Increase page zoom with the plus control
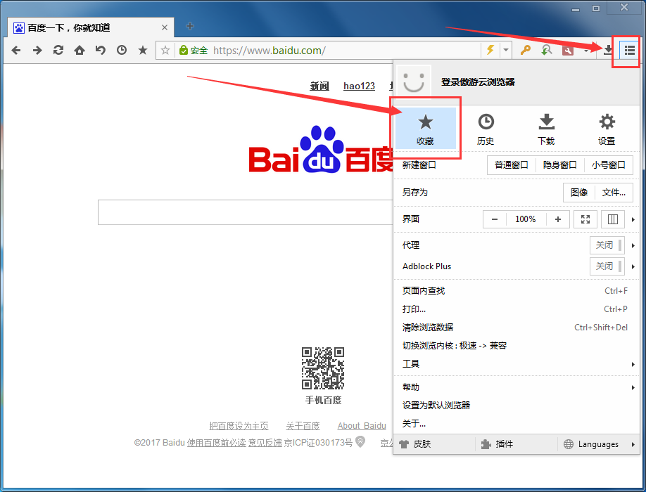Image resolution: width=646 pixels, height=492 pixels. 557,219
